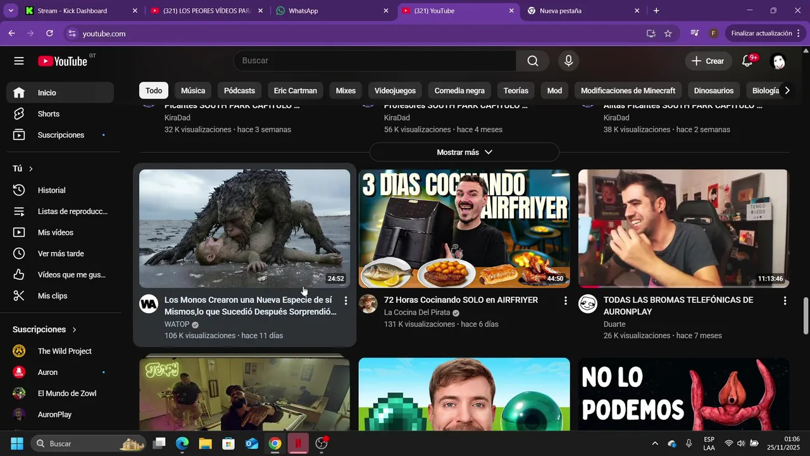Open options for BROMAS TELEFÓNICAS video
The width and height of the screenshot is (810, 456).
coord(785,300)
